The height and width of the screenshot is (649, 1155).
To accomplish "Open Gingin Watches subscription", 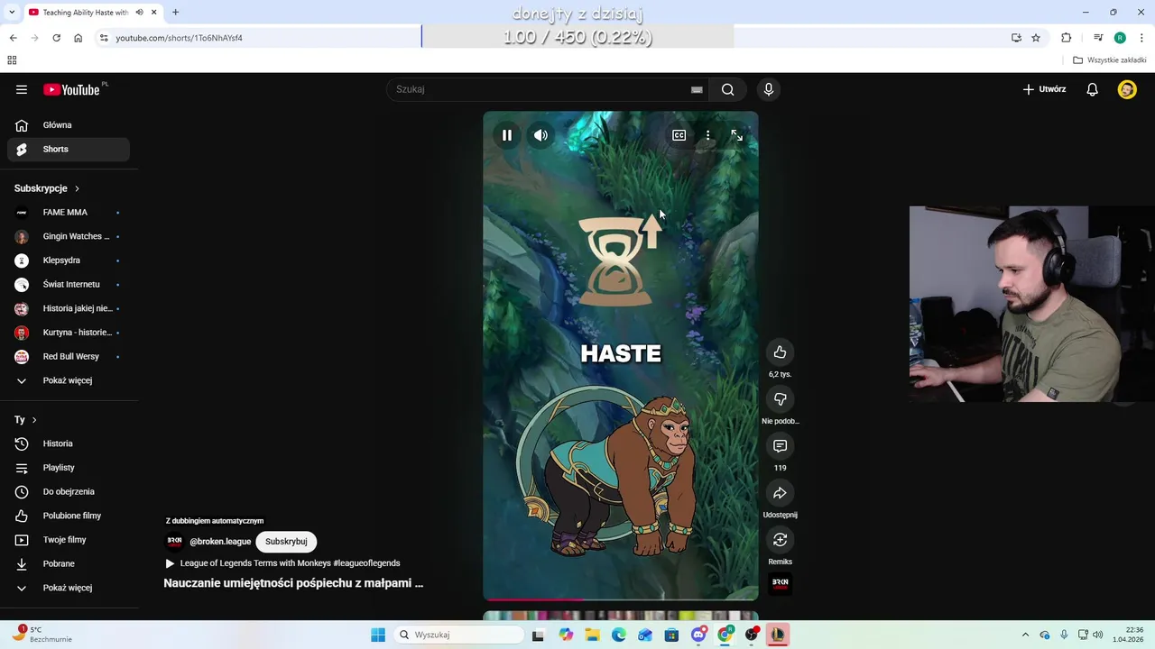I will pyautogui.click(x=69, y=236).
